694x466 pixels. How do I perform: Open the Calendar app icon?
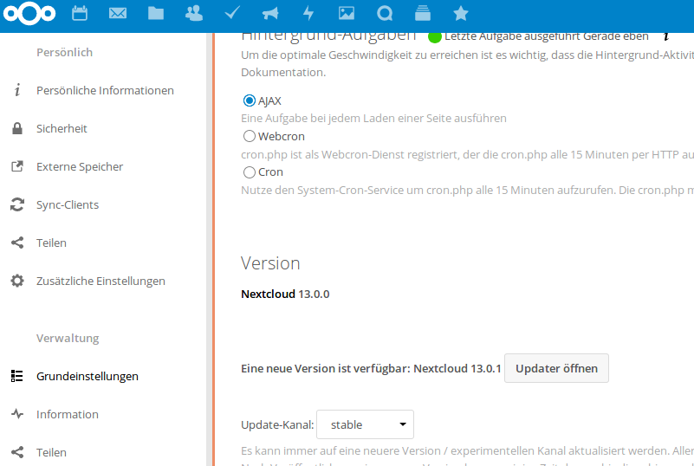[80, 13]
